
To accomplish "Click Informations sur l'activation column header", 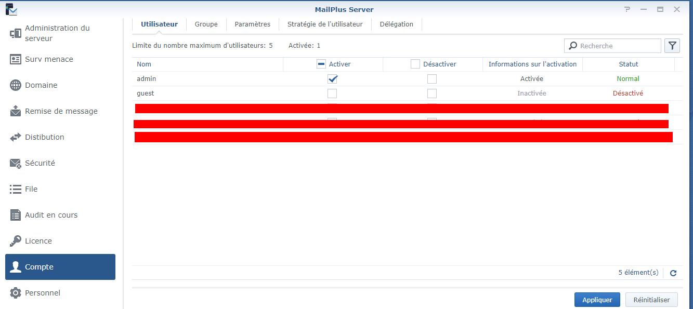I will pos(532,64).
